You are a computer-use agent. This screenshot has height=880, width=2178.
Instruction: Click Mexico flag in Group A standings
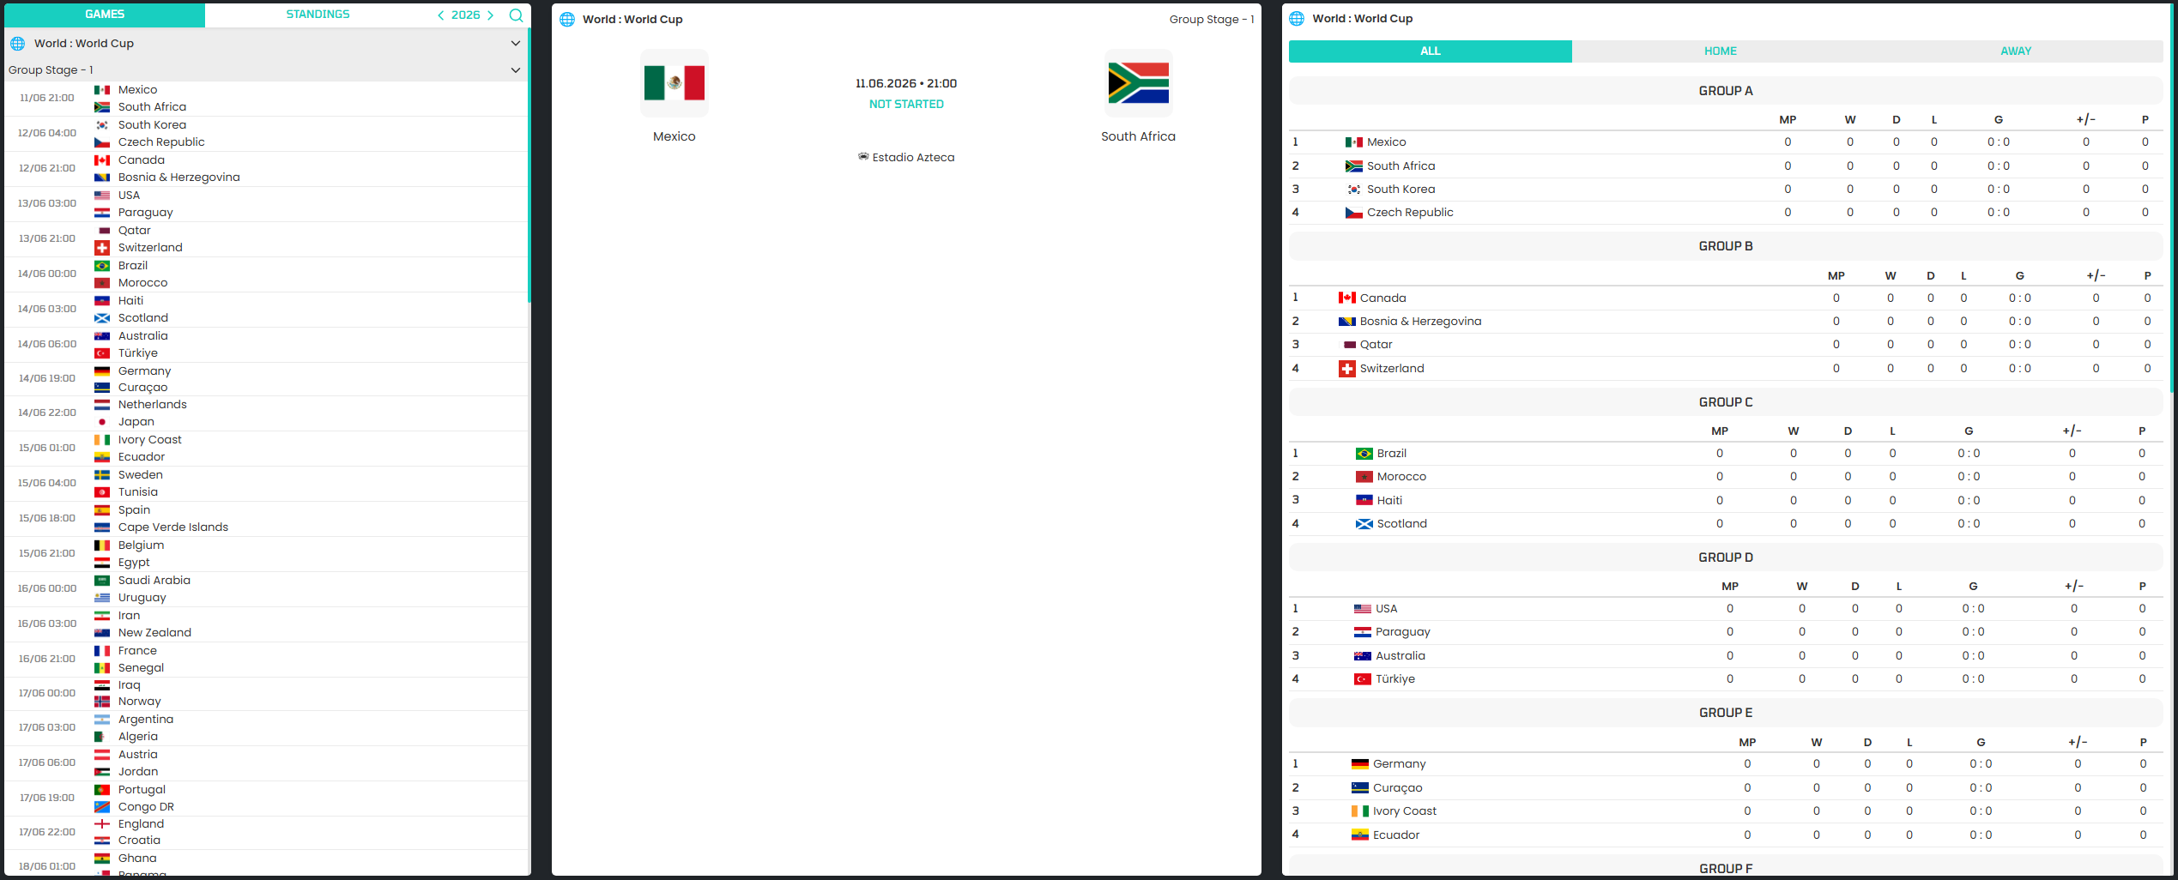[x=1354, y=142]
